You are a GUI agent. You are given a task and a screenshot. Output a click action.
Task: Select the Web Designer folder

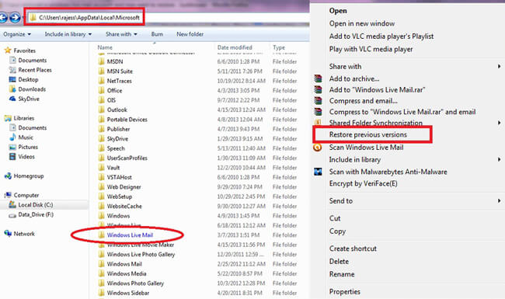[124, 186]
